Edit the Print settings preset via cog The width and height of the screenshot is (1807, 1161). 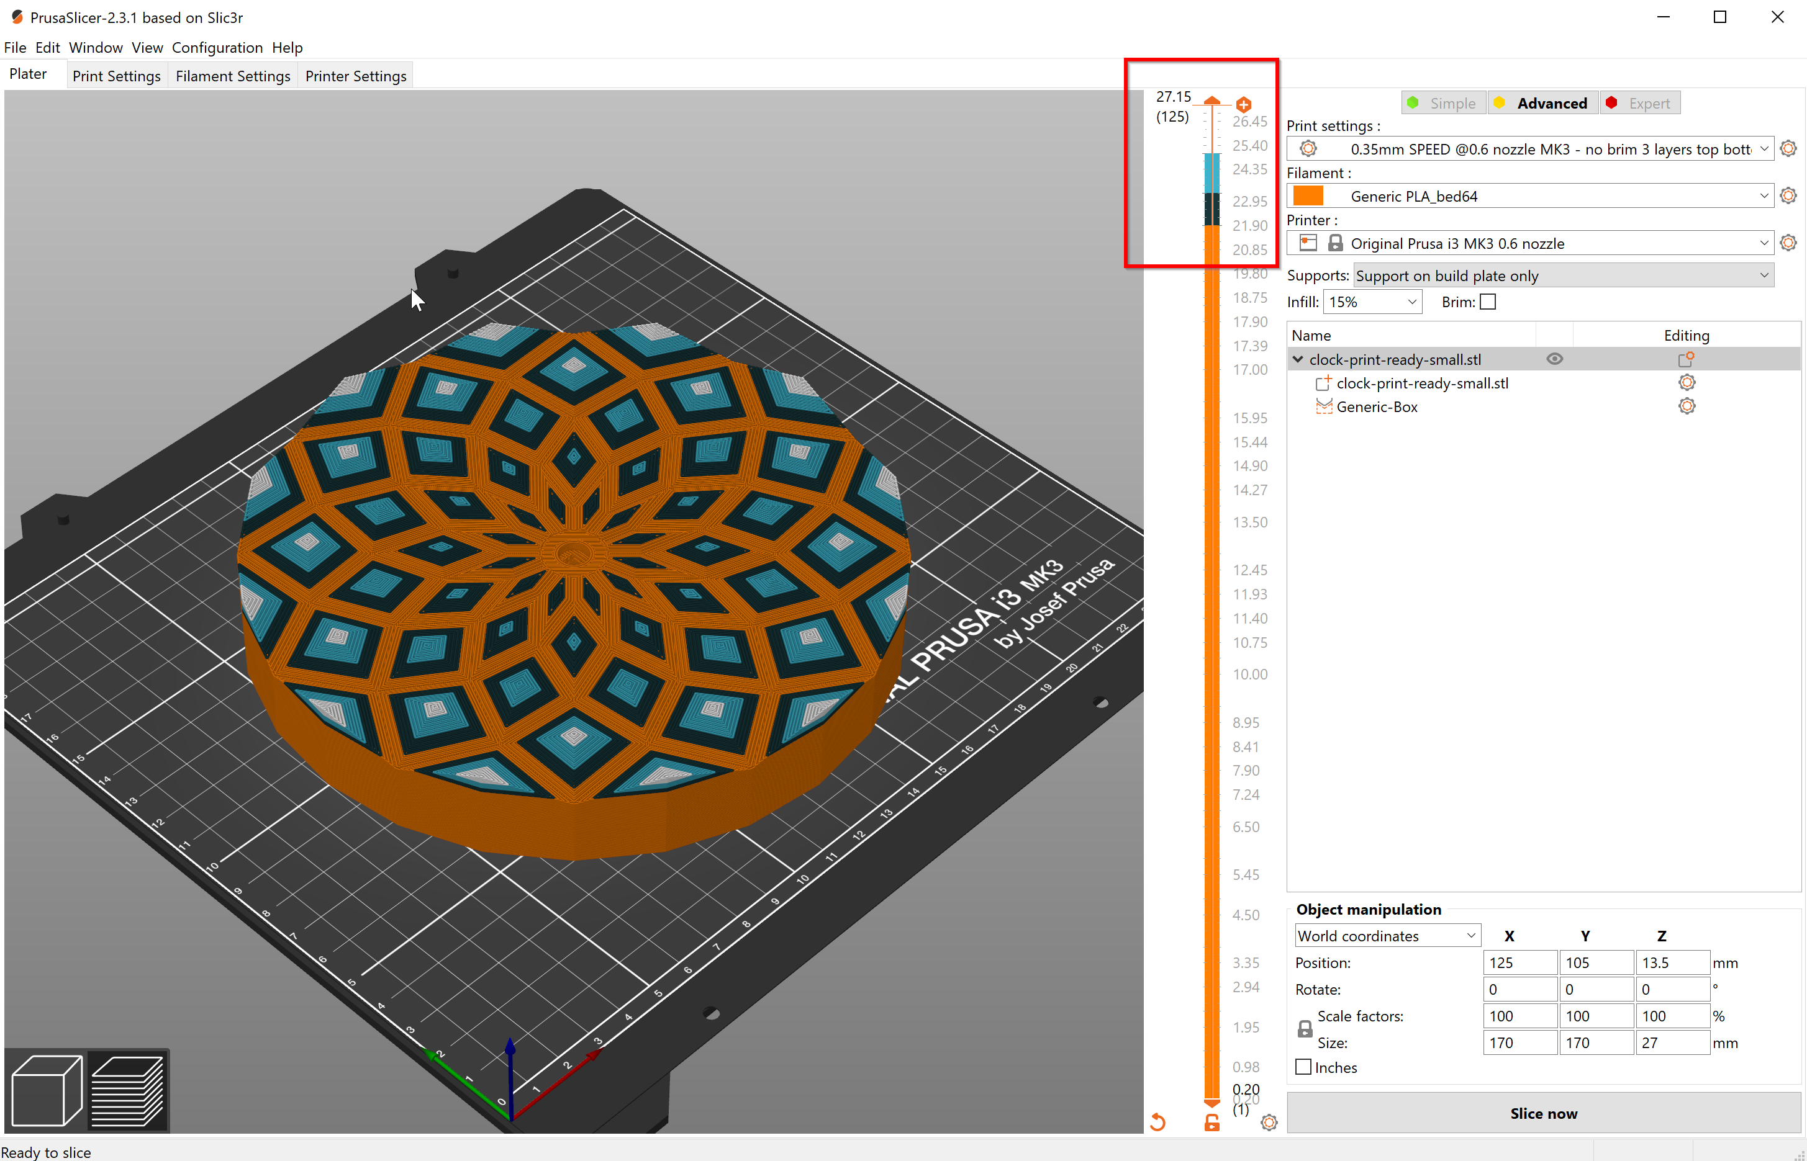[x=1787, y=148]
